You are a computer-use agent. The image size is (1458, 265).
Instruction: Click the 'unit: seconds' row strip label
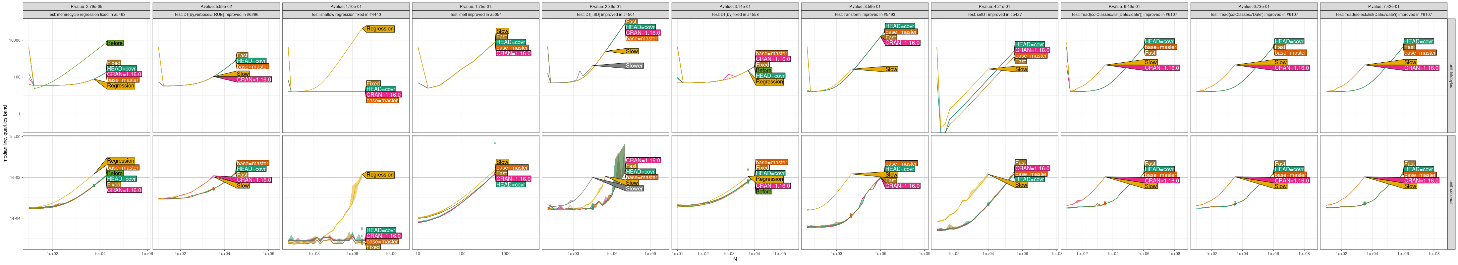click(1451, 192)
